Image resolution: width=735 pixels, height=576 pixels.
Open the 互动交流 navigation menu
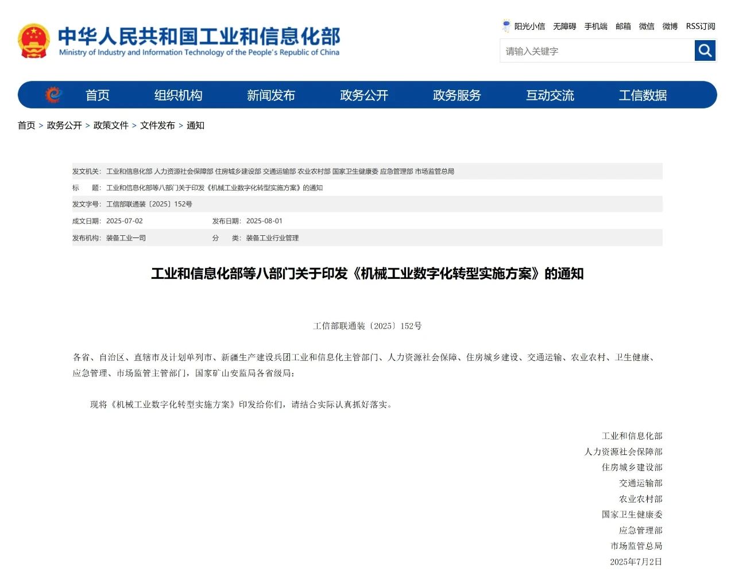pos(550,95)
